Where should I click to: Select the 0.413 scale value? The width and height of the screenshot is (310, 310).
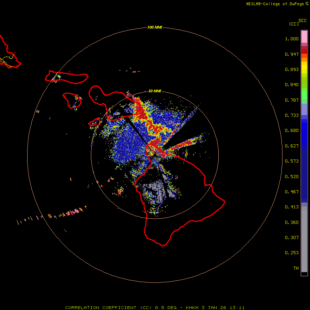click(x=292, y=207)
